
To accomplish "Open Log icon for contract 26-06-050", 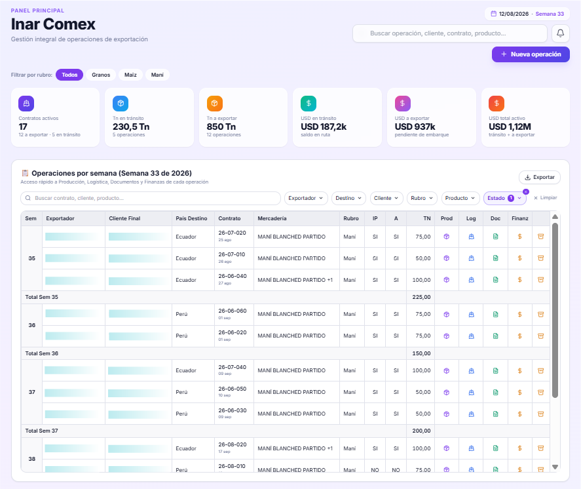I will pyautogui.click(x=472, y=392).
